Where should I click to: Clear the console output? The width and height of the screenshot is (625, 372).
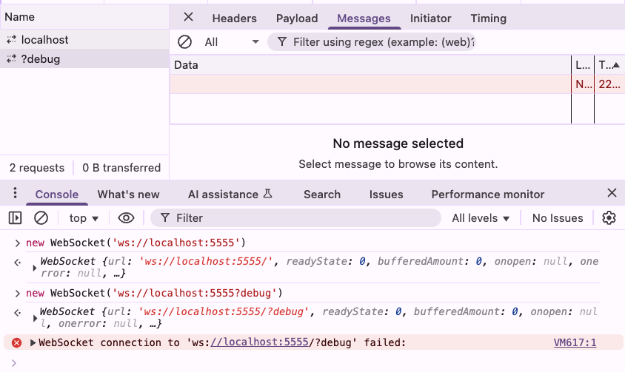[x=41, y=218]
